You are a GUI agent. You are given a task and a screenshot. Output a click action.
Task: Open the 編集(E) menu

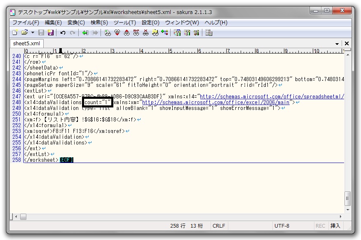pos(53,23)
